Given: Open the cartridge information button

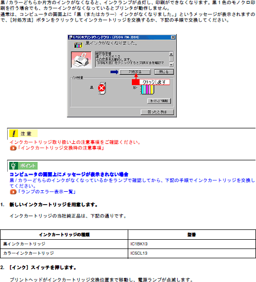Looking at the screenshot, I should click(x=159, y=101).
